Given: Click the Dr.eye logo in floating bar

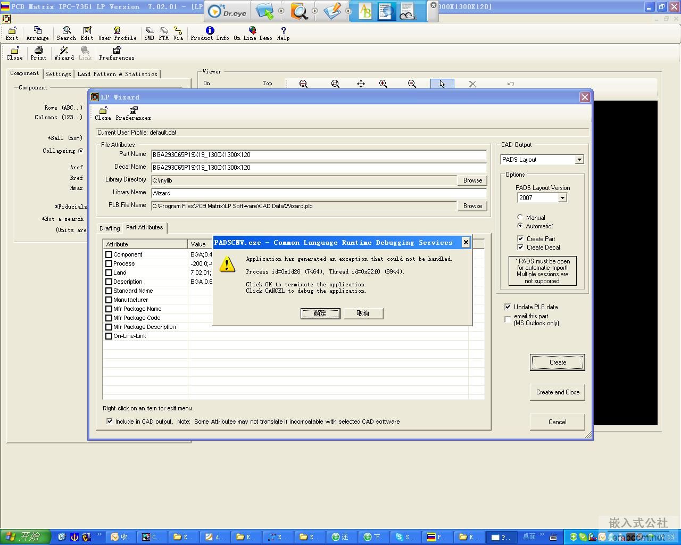Looking at the screenshot, I should click(x=227, y=12).
